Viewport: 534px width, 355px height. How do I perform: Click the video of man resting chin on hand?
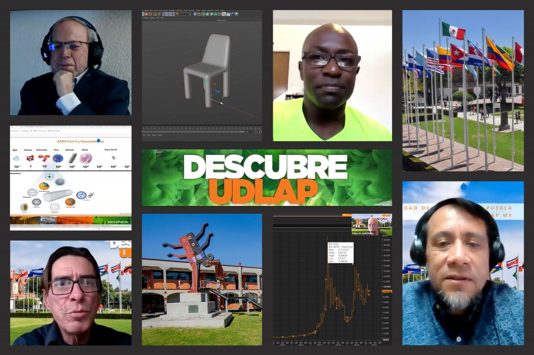tap(70, 63)
